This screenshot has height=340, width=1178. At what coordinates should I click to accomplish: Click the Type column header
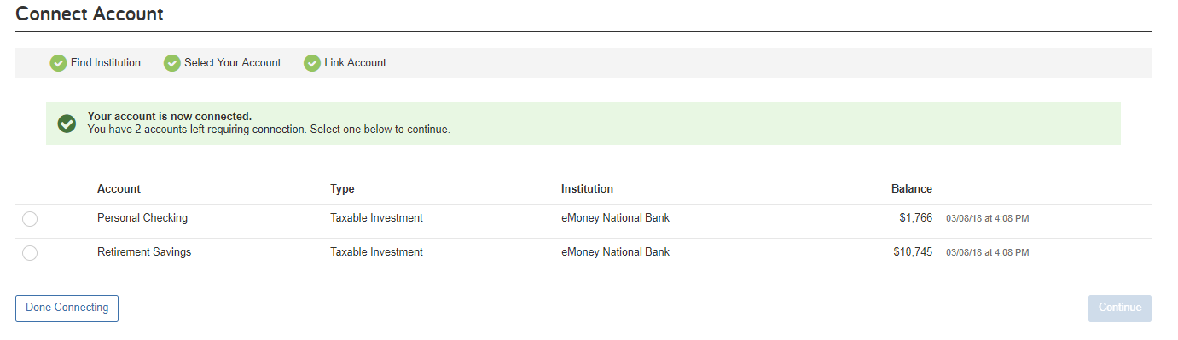(342, 189)
